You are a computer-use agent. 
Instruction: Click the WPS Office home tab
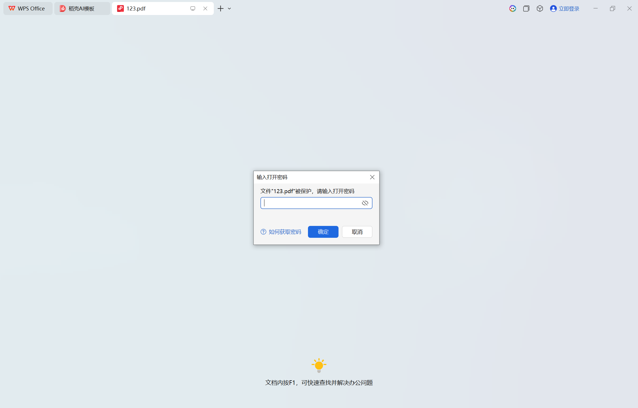point(27,8)
